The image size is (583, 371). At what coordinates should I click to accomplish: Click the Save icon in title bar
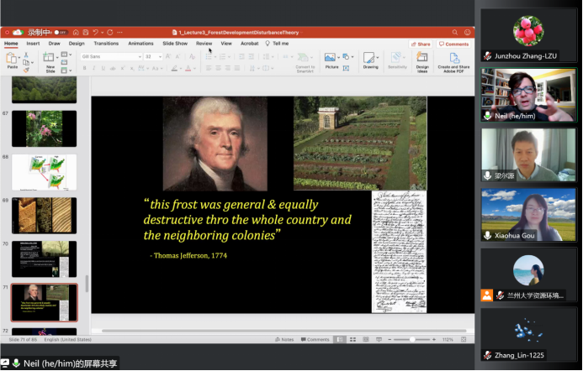(86, 32)
